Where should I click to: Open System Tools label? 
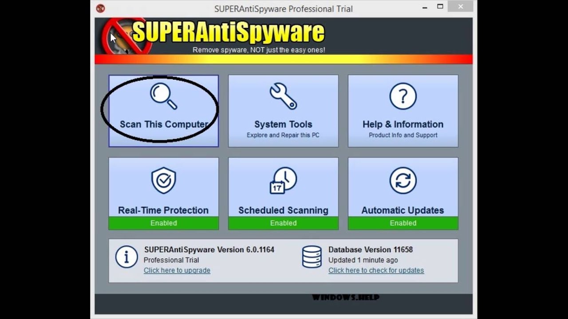[x=283, y=124]
